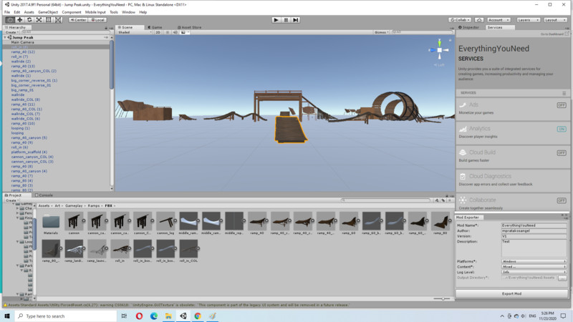The width and height of the screenshot is (573, 322).
Task: Switch to the Console tab
Action: point(44,195)
